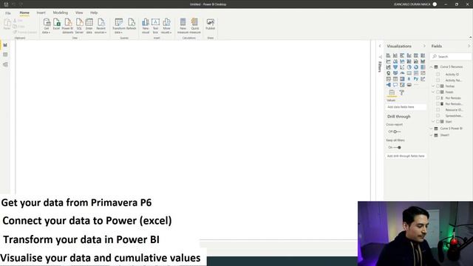The width and height of the screenshot is (473, 266).
Task: Collapse the Curva S Recursos table
Action: (x=432, y=66)
